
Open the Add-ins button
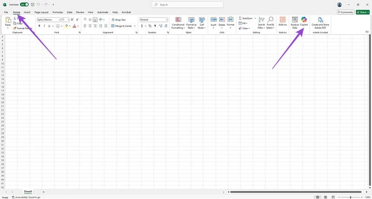[283, 22]
